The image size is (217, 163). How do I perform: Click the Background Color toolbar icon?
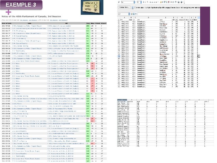(178, 2)
